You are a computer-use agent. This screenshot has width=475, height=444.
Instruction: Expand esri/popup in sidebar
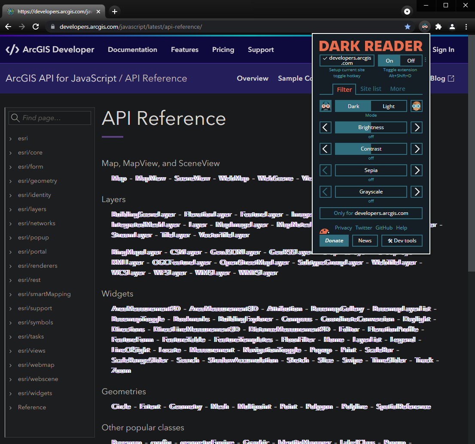11,238
